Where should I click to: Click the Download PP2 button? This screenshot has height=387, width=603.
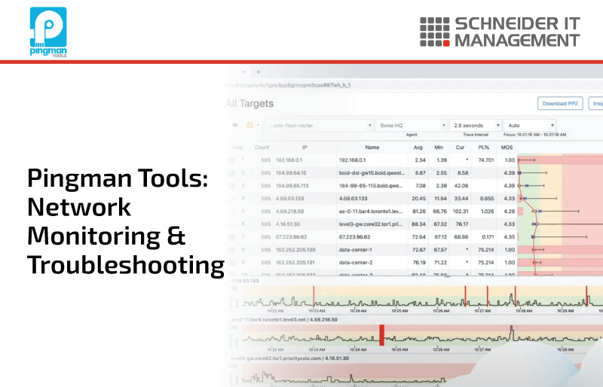pyautogui.click(x=560, y=103)
